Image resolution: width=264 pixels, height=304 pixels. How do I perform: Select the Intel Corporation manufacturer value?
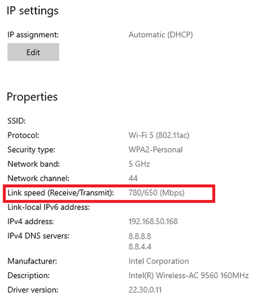tap(159, 261)
